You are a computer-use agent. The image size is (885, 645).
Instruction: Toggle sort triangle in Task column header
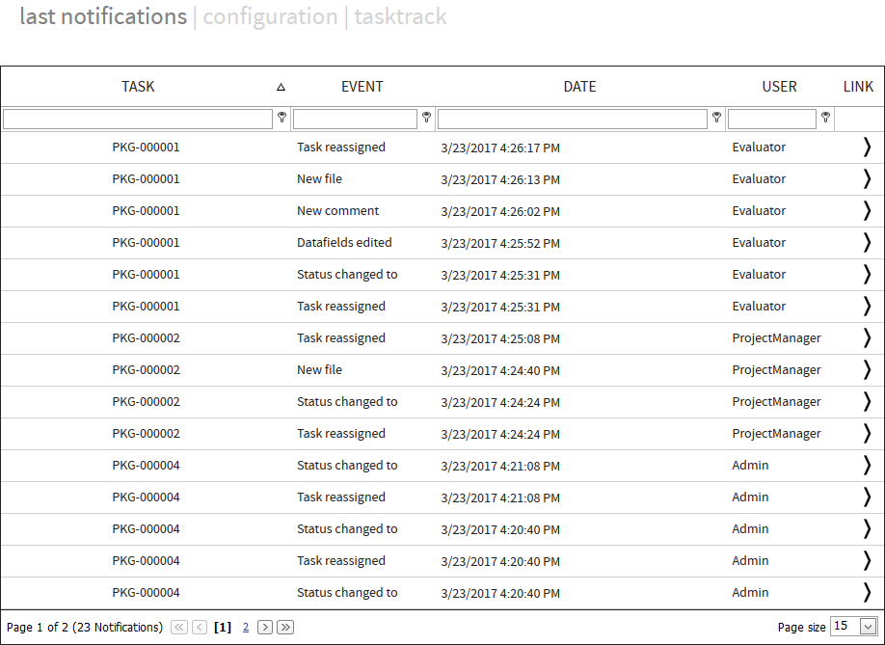click(x=281, y=87)
